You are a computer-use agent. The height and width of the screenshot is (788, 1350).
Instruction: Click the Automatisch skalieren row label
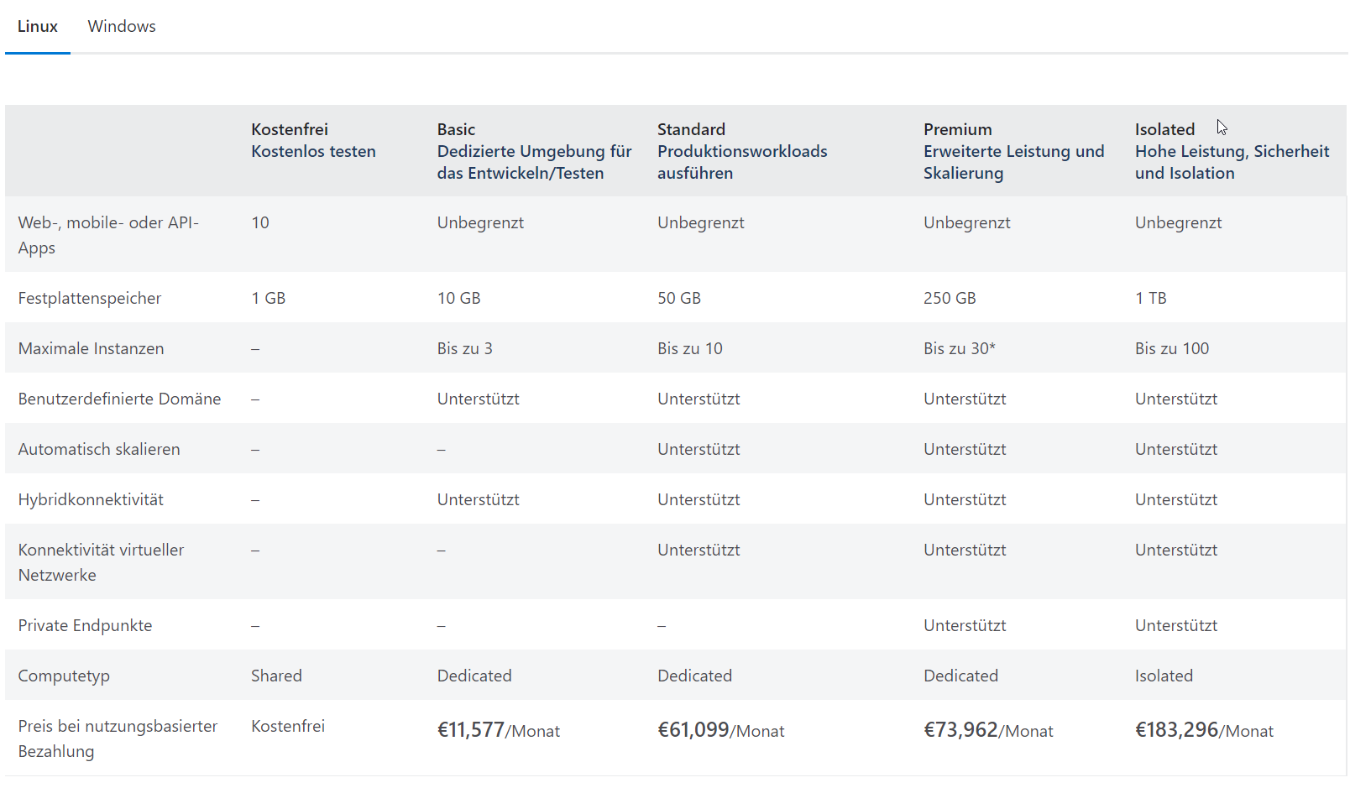(x=99, y=449)
